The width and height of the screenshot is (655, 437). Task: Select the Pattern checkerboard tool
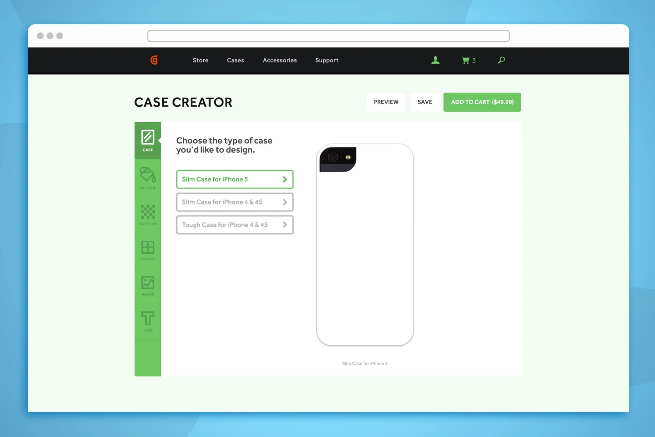tap(147, 215)
